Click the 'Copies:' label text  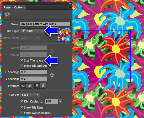14,95
